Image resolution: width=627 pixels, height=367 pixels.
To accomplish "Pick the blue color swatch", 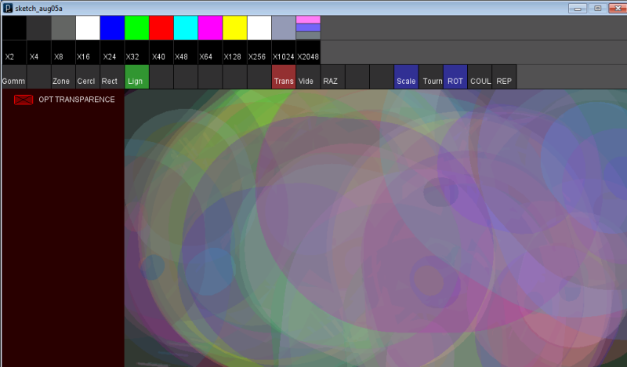I will point(112,28).
